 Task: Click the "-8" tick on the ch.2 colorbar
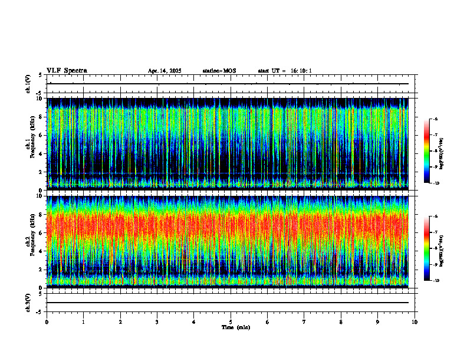tap(436, 248)
